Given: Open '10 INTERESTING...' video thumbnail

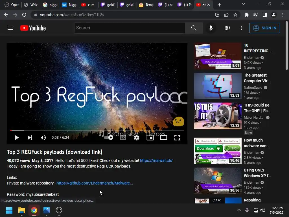Looking at the screenshot, I should pos(218,56).
